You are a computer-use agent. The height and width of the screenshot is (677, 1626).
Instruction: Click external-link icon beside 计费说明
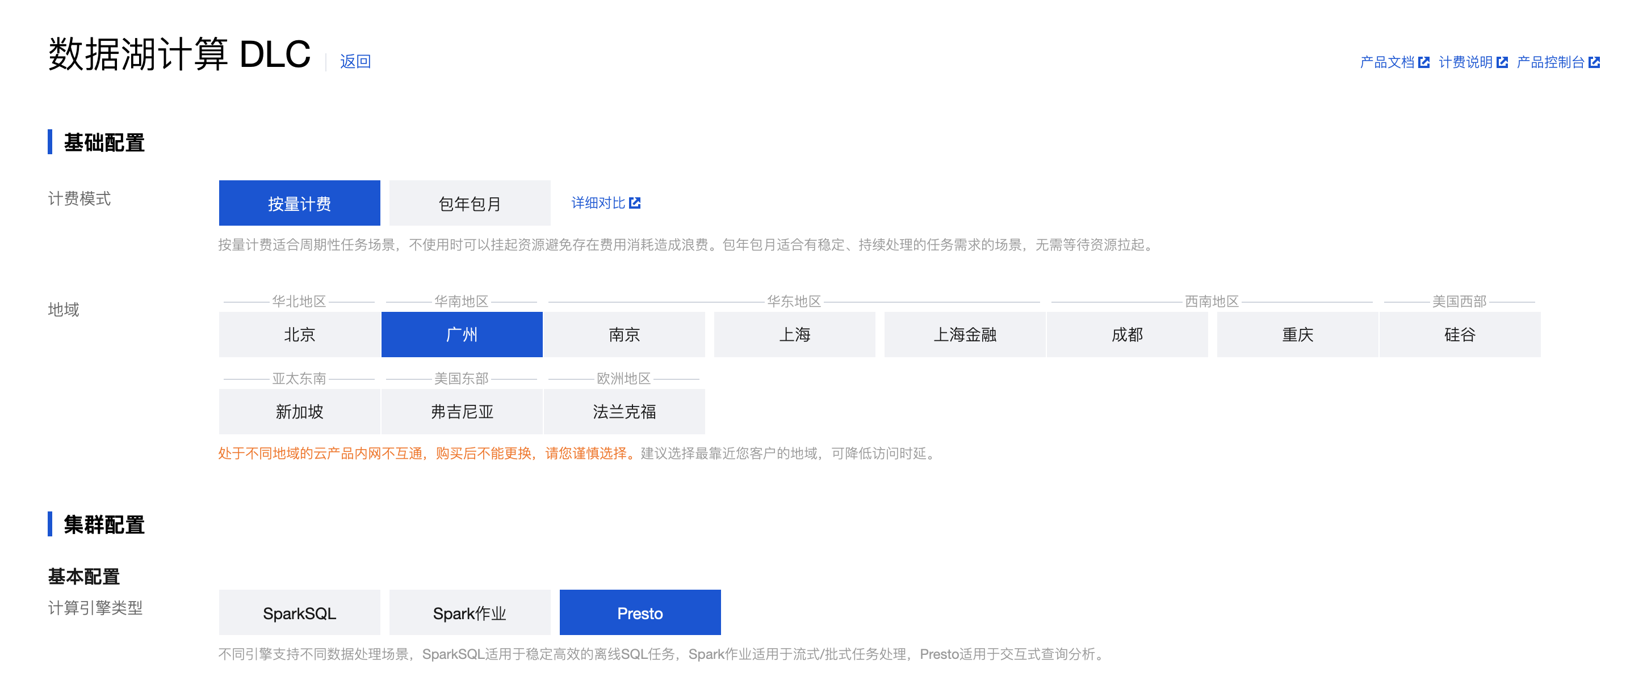[x=1502, y=62]
